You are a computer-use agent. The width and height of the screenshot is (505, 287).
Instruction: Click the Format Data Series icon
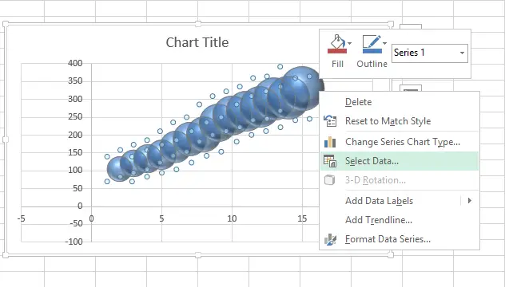330,239
